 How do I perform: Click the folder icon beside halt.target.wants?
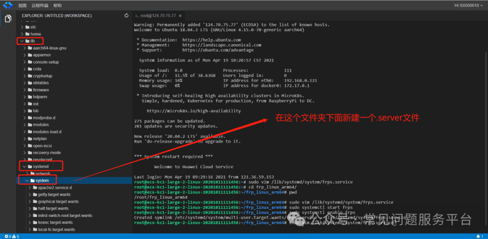pyautogui.click(x=35, y=208)
